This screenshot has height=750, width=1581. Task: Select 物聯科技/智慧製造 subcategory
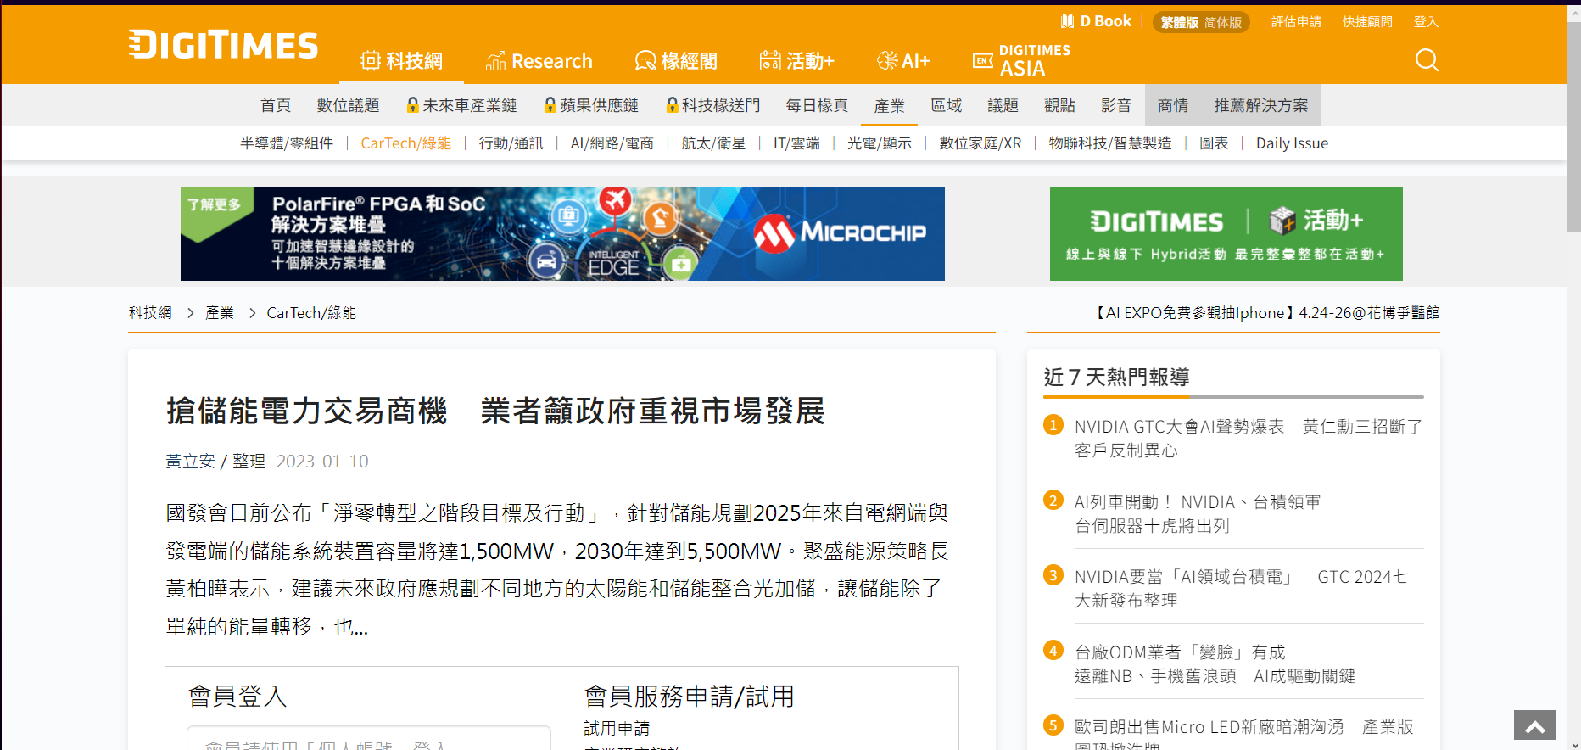(x=1110, y=143)
